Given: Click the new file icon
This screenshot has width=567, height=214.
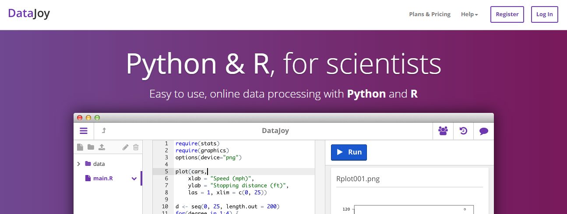Looking at the screenshot, I should point(80,147).
